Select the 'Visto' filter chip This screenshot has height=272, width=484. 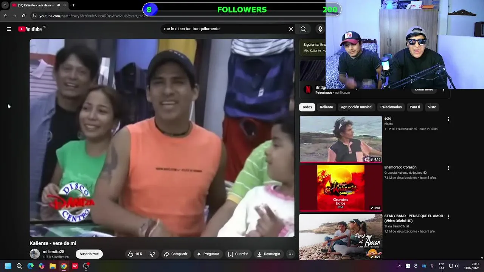(432, 107)
